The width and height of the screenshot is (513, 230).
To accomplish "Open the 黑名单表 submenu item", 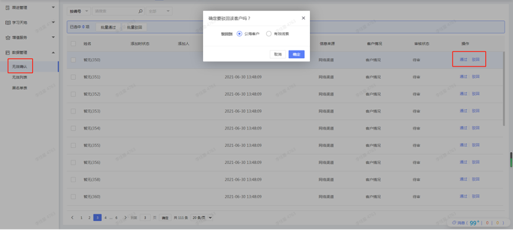I will tap(20, 88).
